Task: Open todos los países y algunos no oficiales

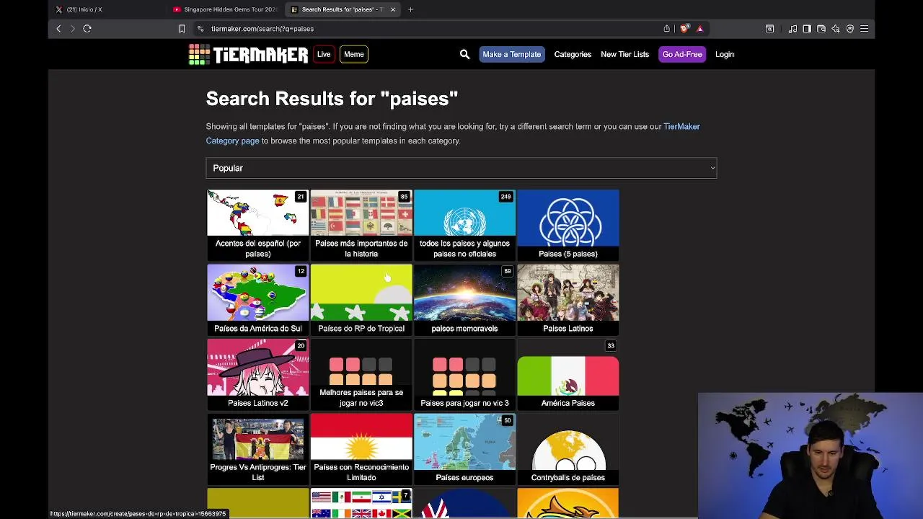Action: coord(464,224)
